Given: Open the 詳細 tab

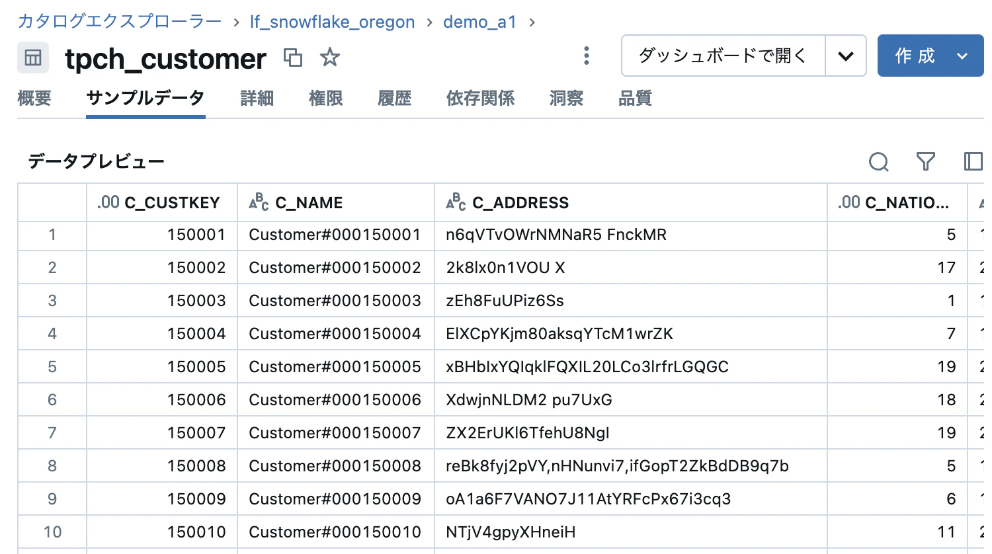Looking at the screenshot, I should pos(257,99).
